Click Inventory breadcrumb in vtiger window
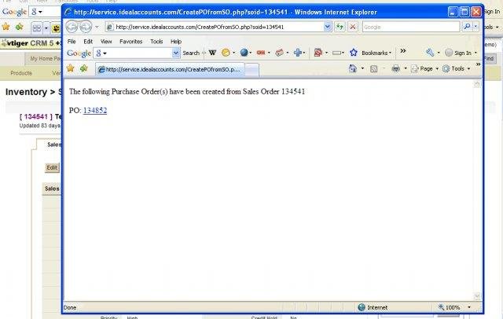The image size is (503, 319). (26, 92)
